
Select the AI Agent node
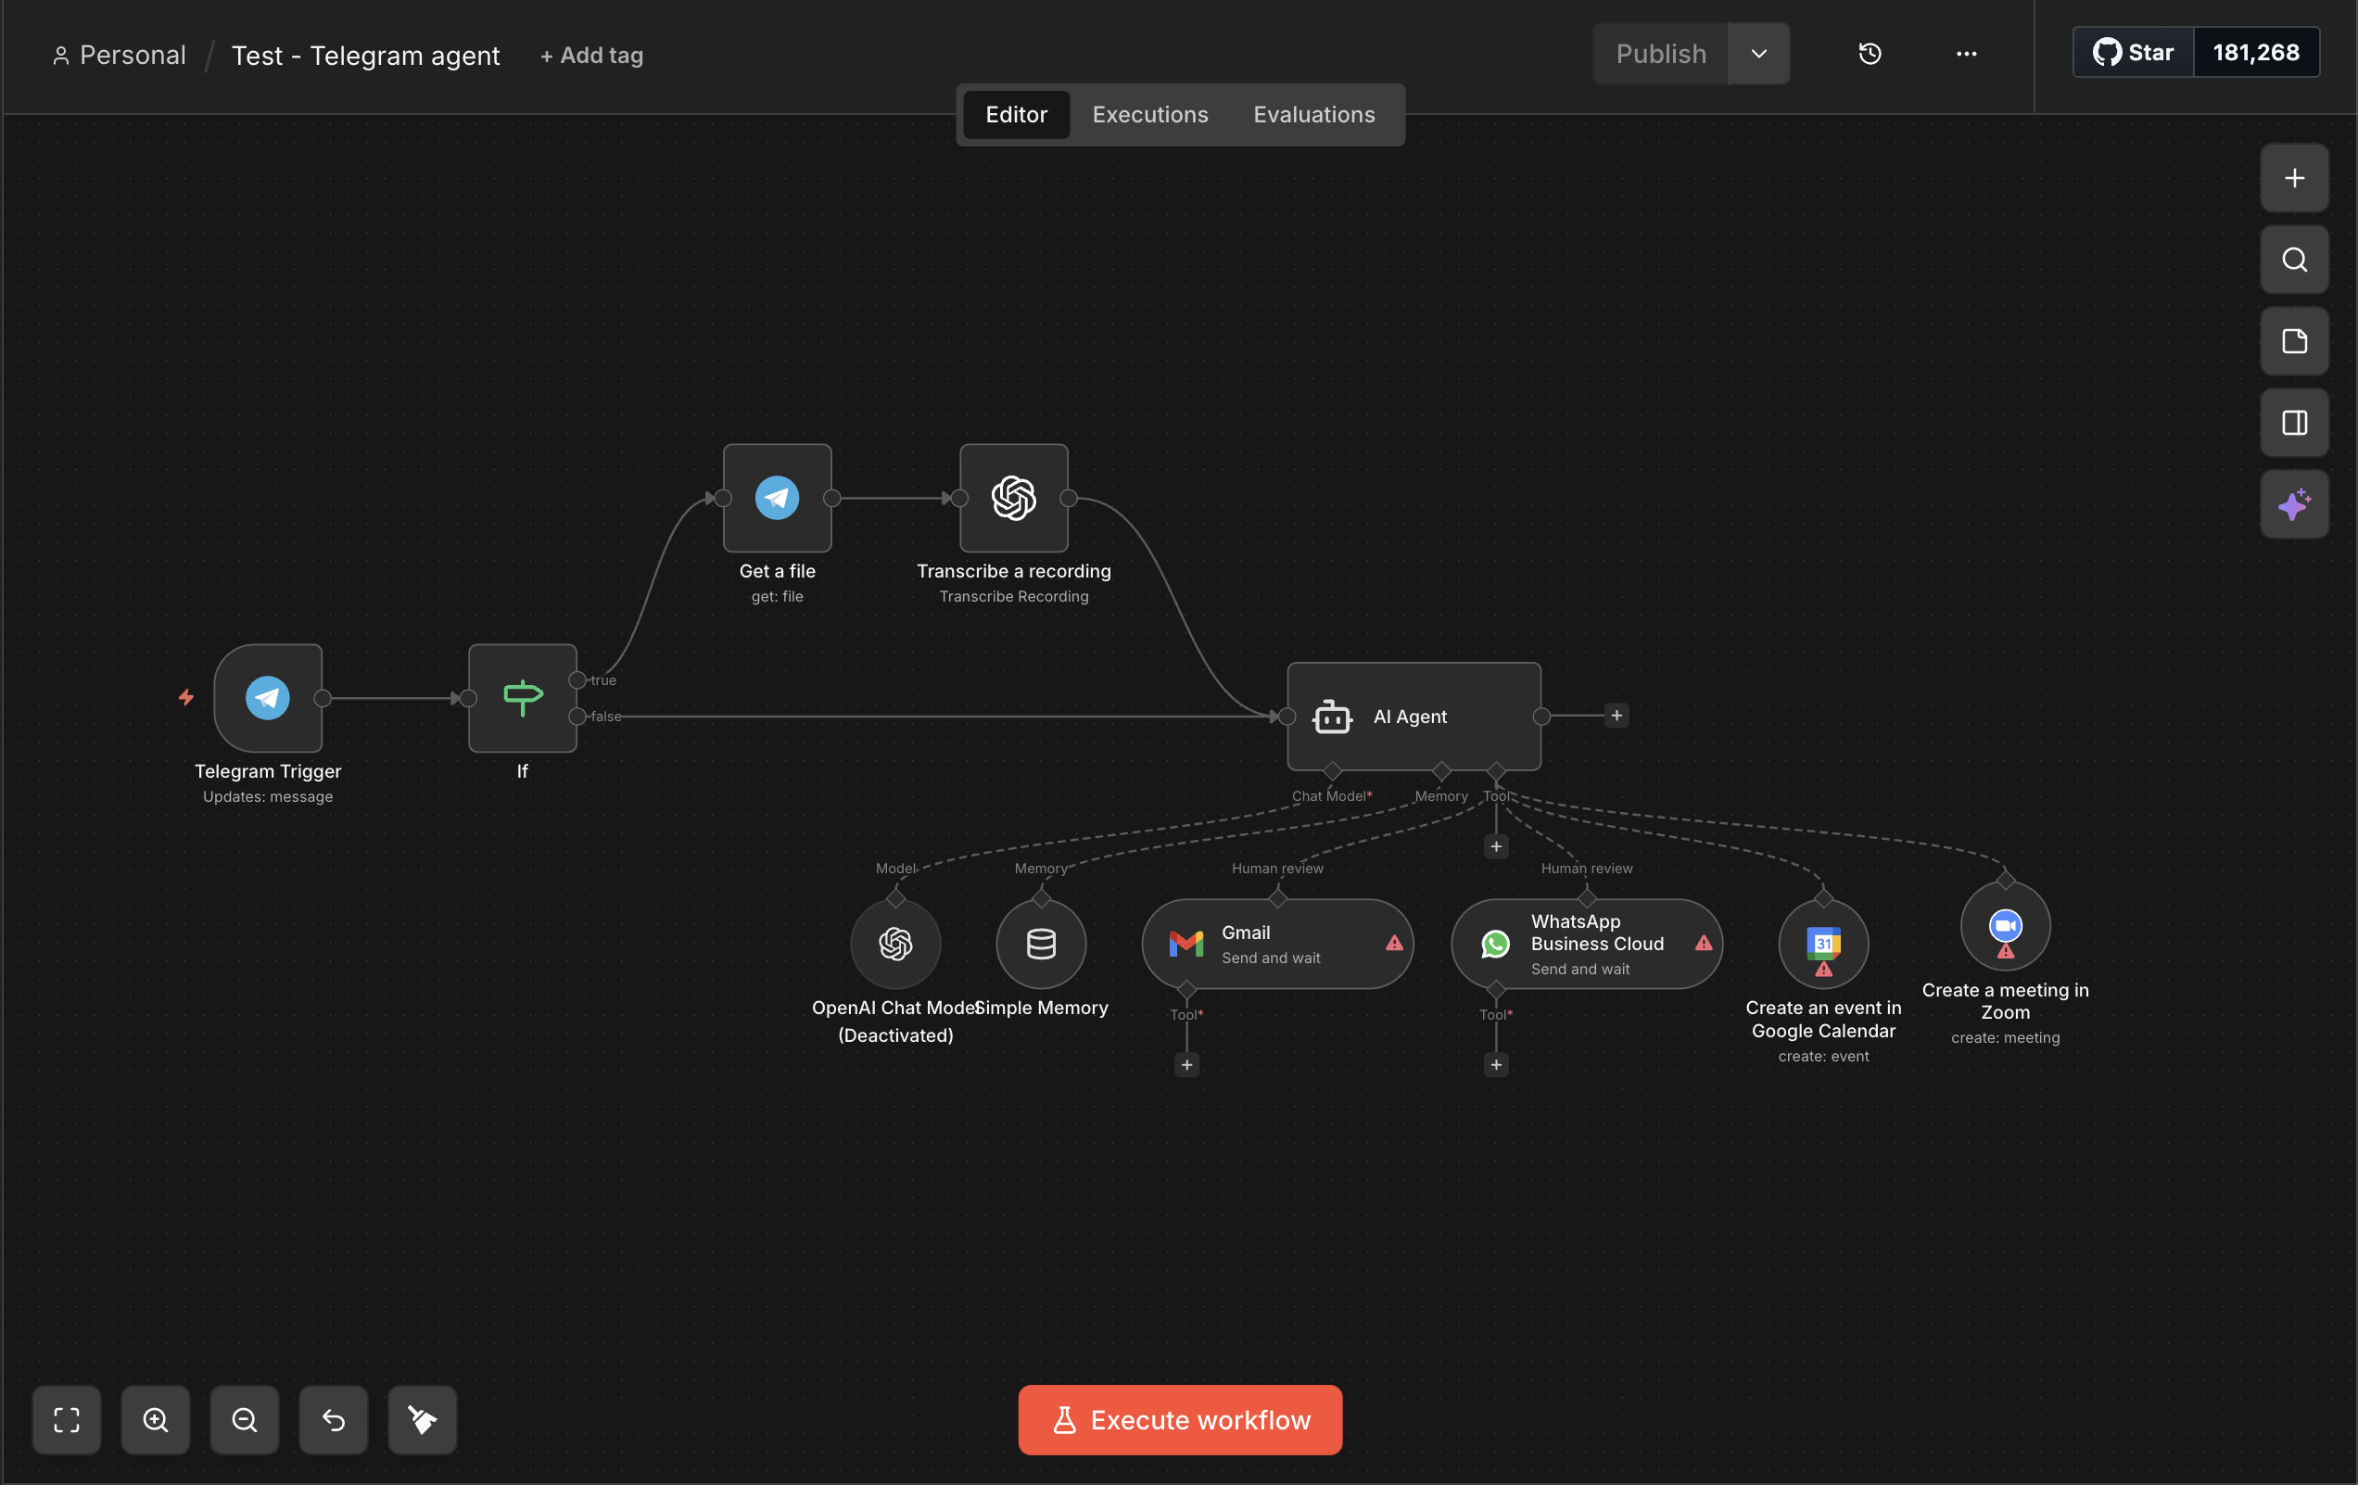pos(1413,716)
